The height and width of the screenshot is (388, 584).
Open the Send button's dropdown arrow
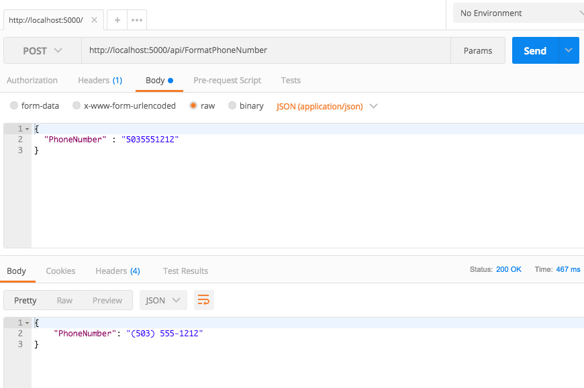[x=568, y=50]
